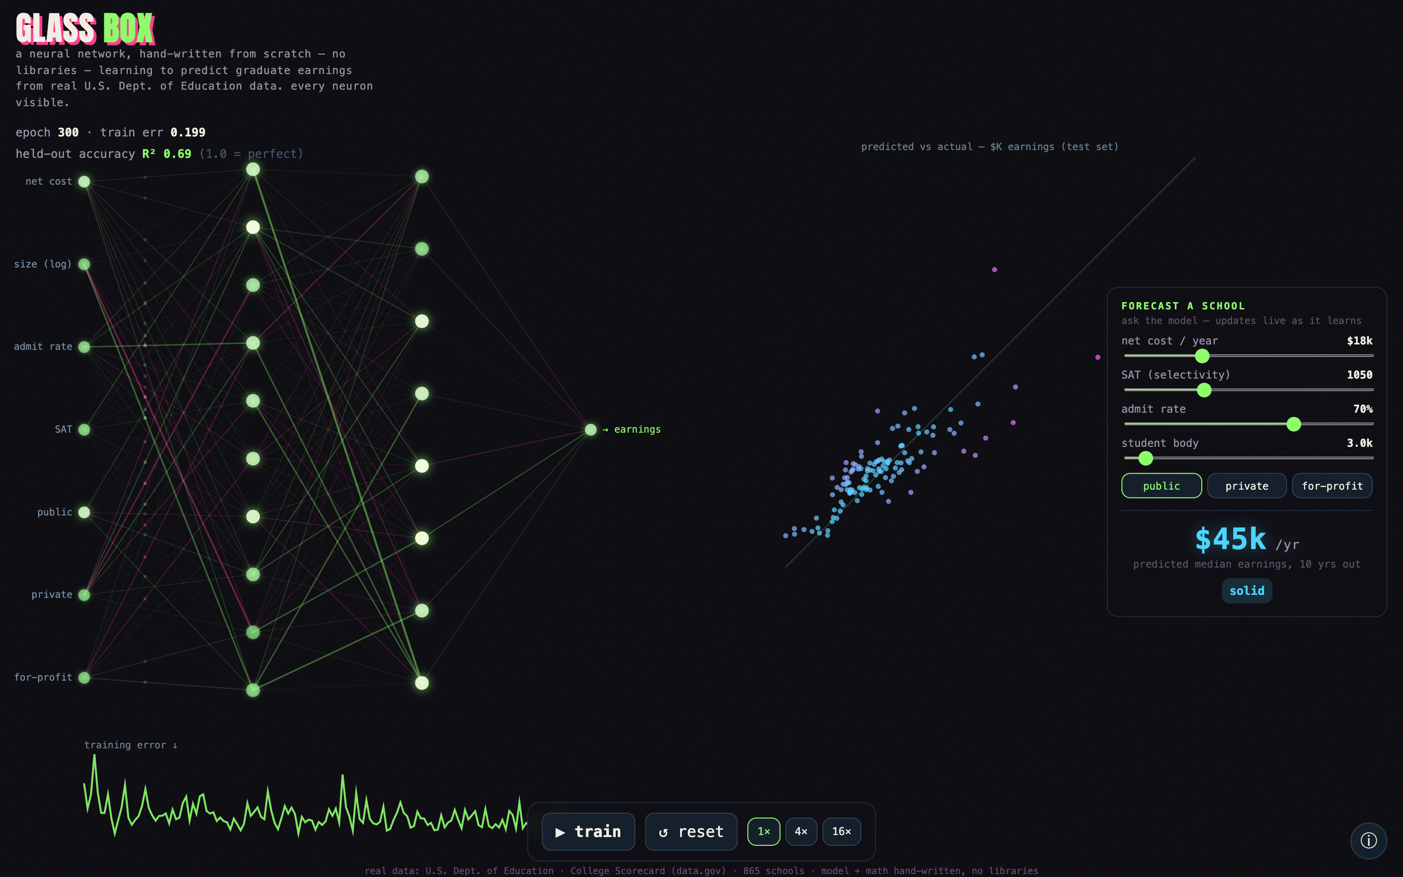Click the solid rating badge
The image size is (1403, 877).
point(1247,591)
